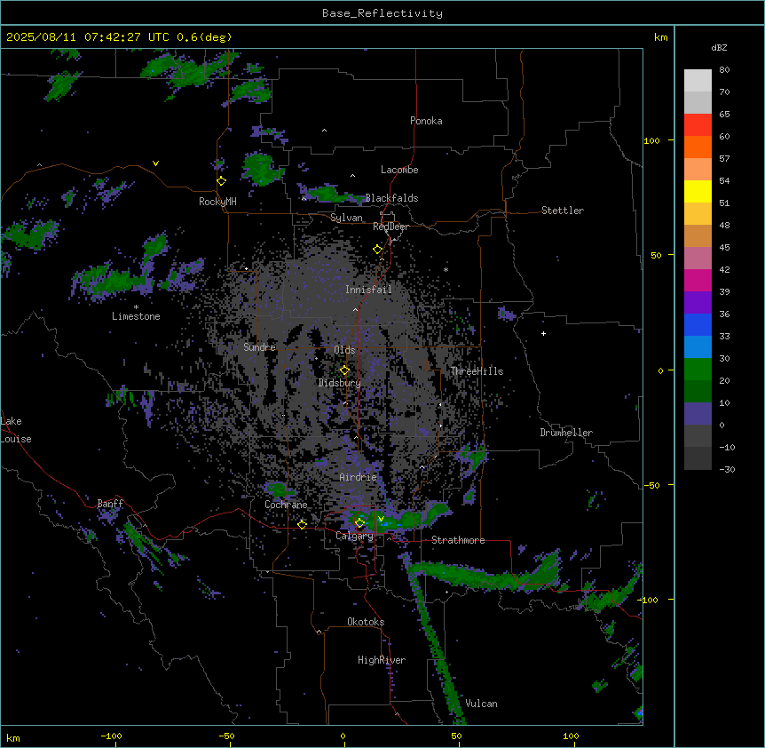Select the Didsbury label
Viewport: 765px width, 748px height.
click(339, 383)
